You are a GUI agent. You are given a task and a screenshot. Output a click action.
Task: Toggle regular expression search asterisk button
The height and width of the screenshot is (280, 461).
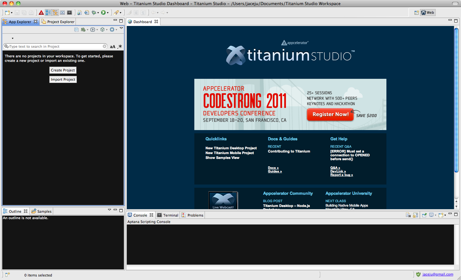120,46
